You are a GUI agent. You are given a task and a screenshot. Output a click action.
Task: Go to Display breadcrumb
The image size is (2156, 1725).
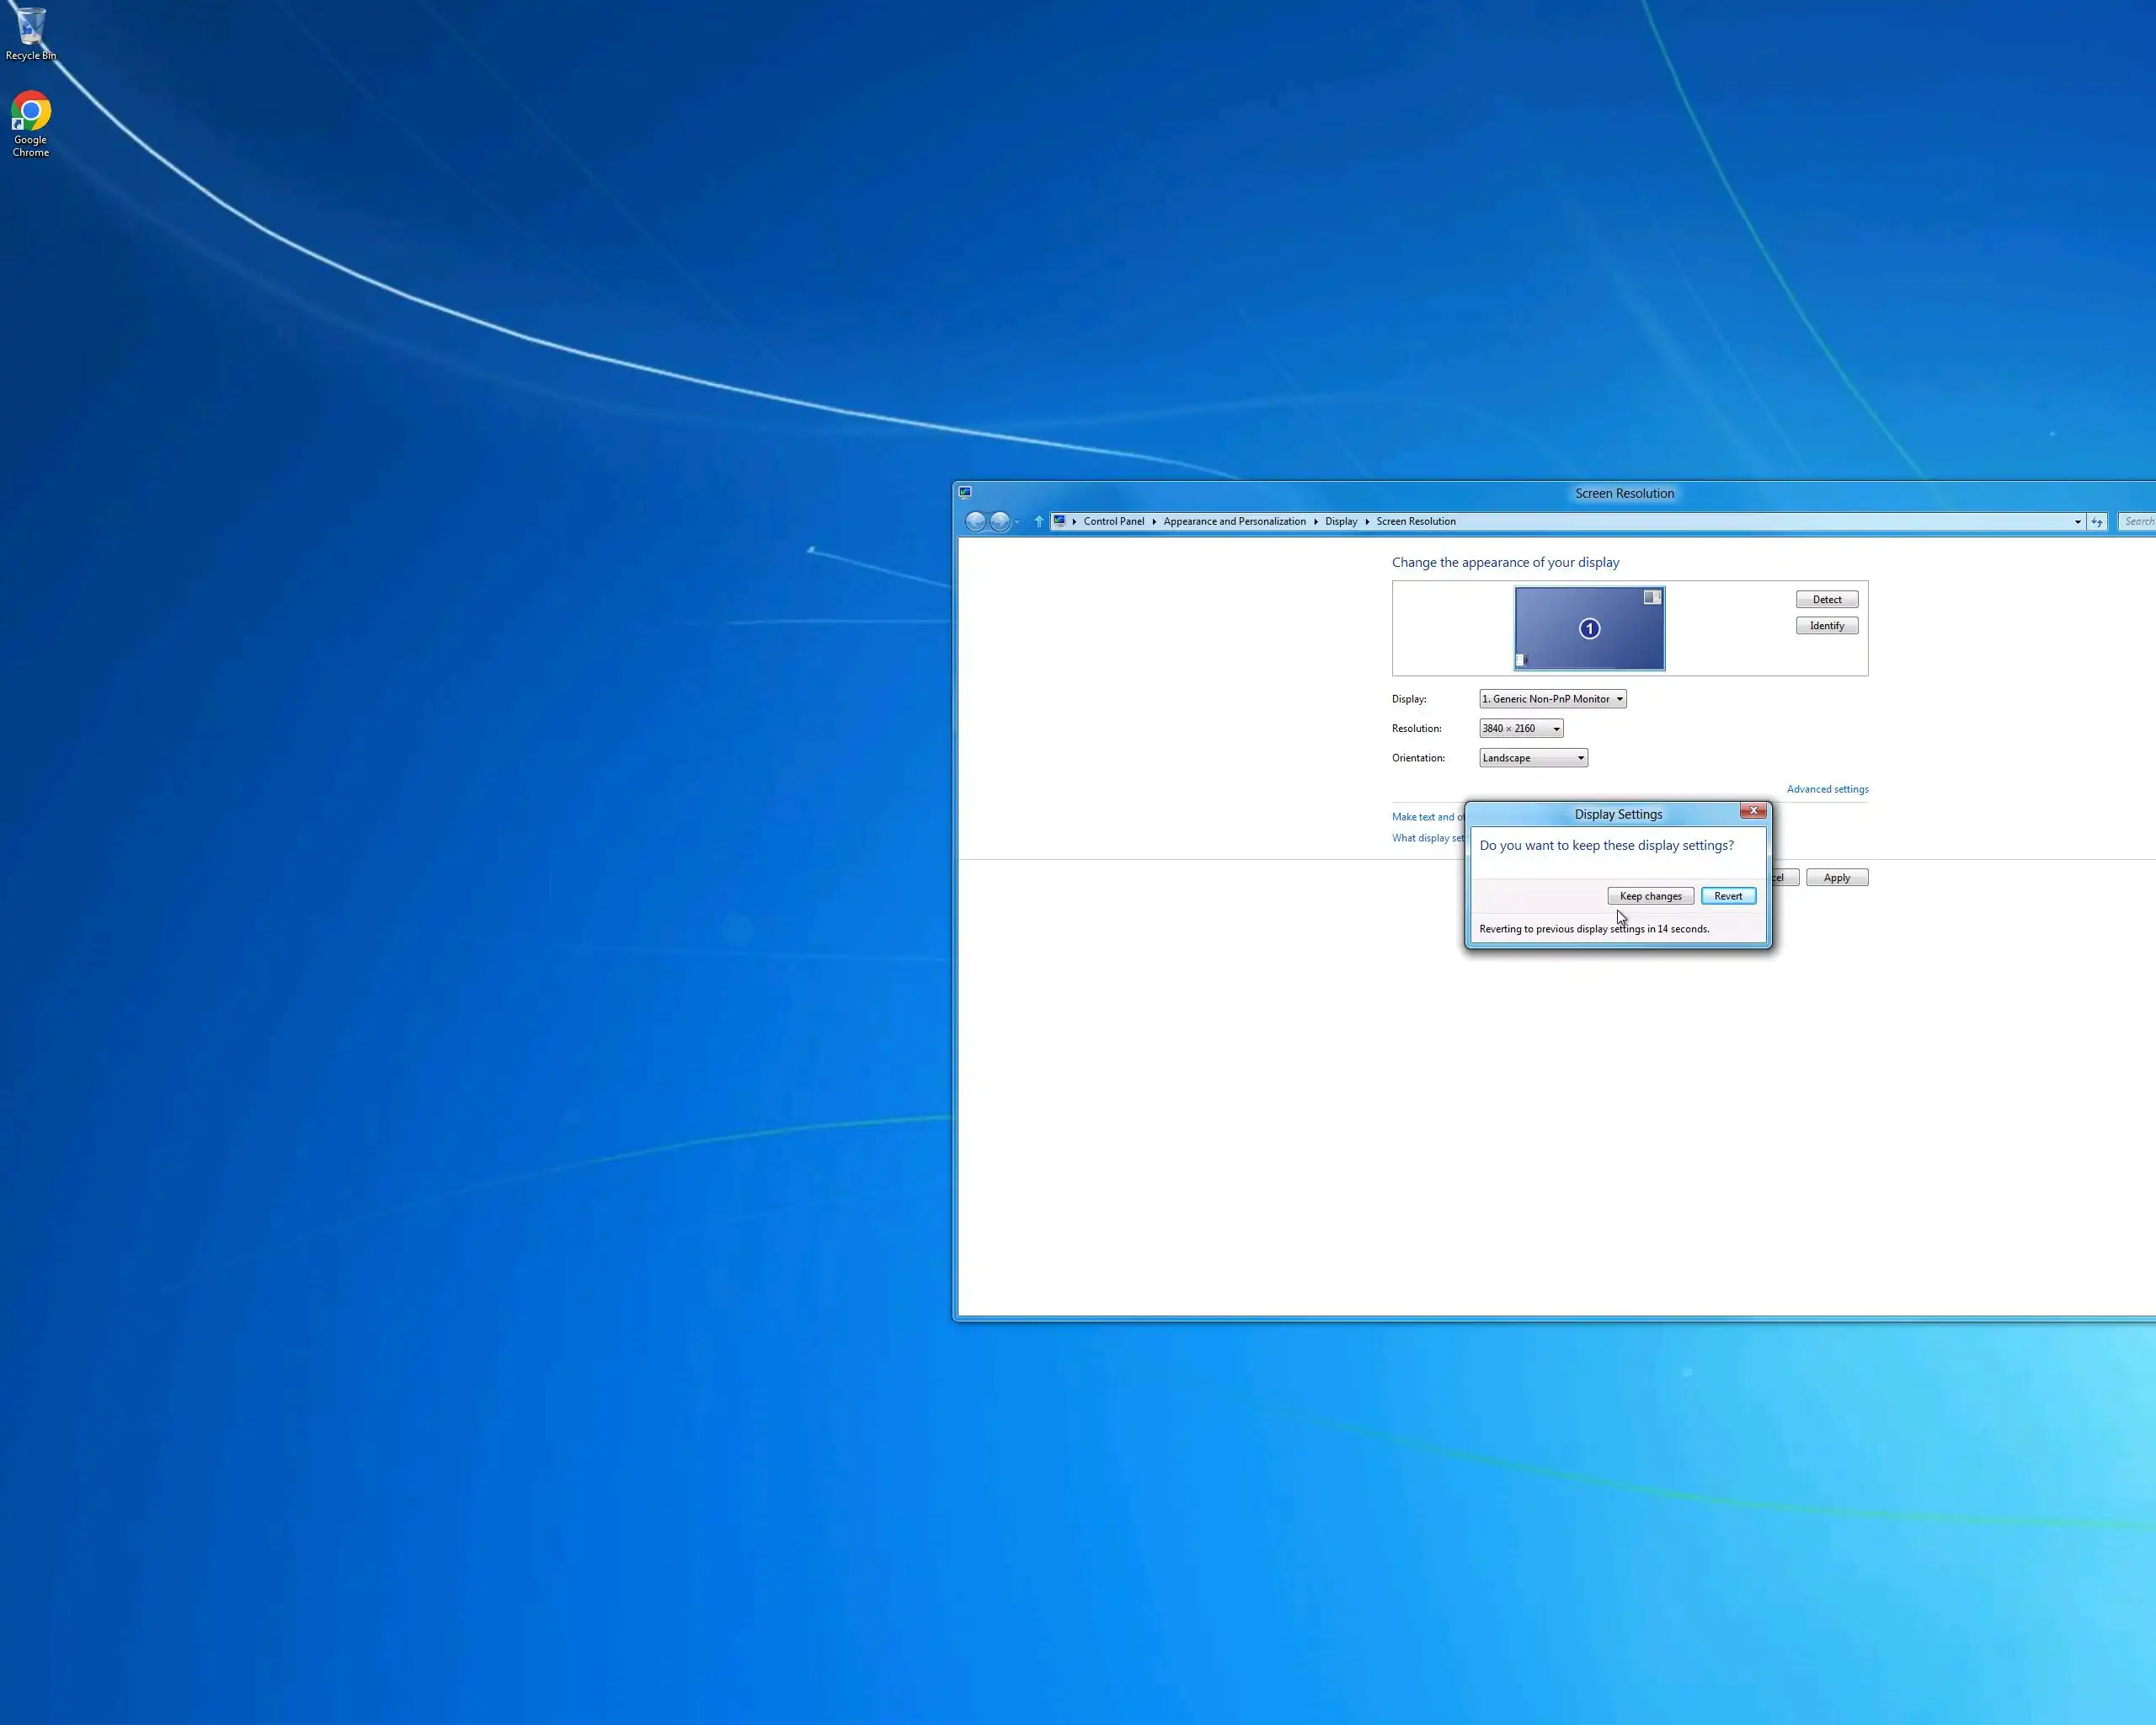click(x=1341, y=521)
